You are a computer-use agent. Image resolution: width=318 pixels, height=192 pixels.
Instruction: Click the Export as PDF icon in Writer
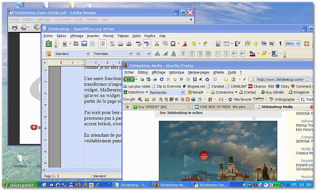click(112, 44)
